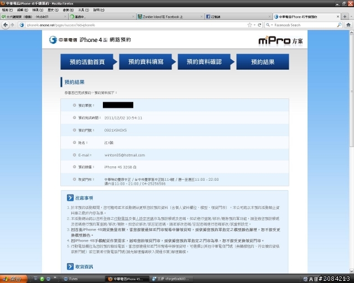Click the email winton05@hotmail.com
The width and height of the screenshot is (354, 283).
[124, 155]
